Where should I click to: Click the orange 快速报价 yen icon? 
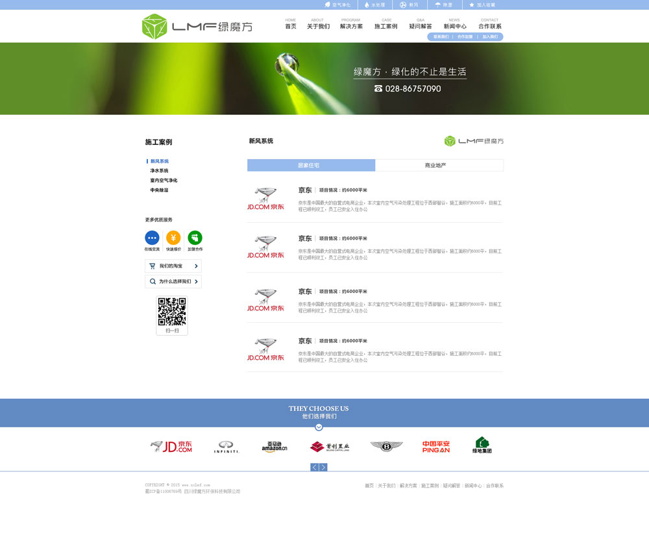tap(173, 238)
